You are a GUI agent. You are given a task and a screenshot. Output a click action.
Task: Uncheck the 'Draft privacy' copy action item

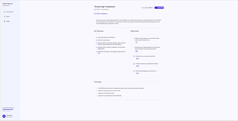(134, 64)
